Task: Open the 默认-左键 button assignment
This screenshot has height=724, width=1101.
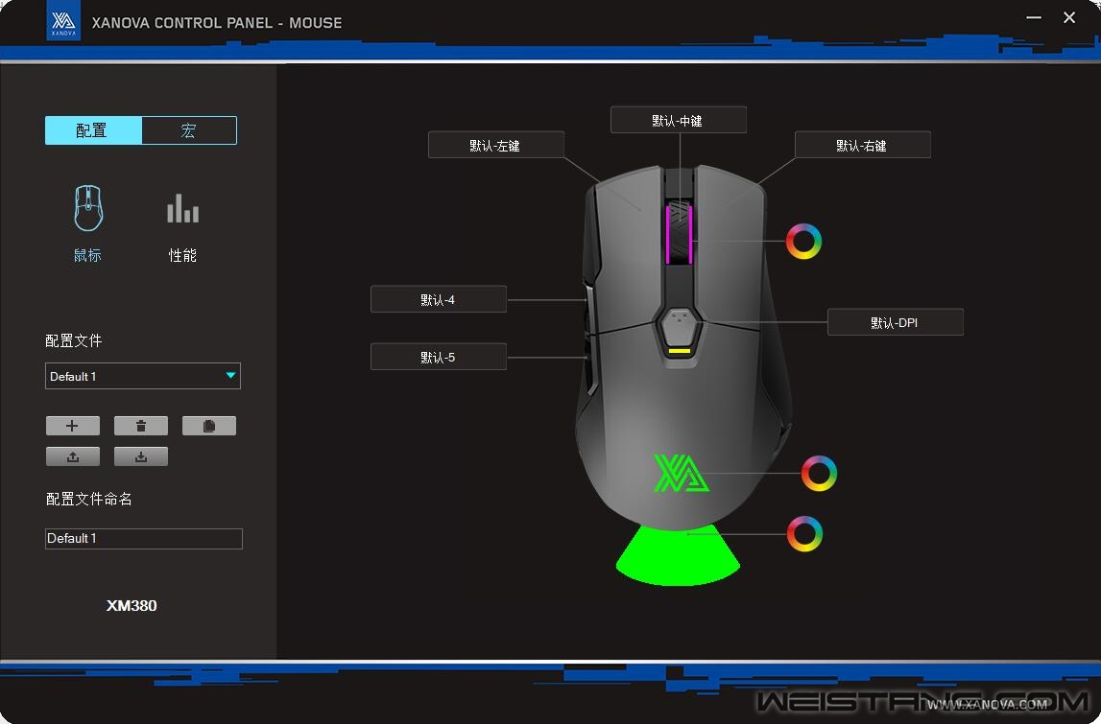Action: [x=495, y=146]
